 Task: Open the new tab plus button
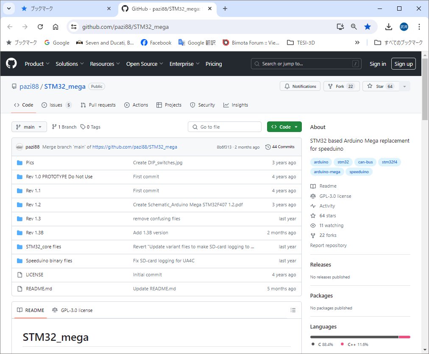pos(225,8)
